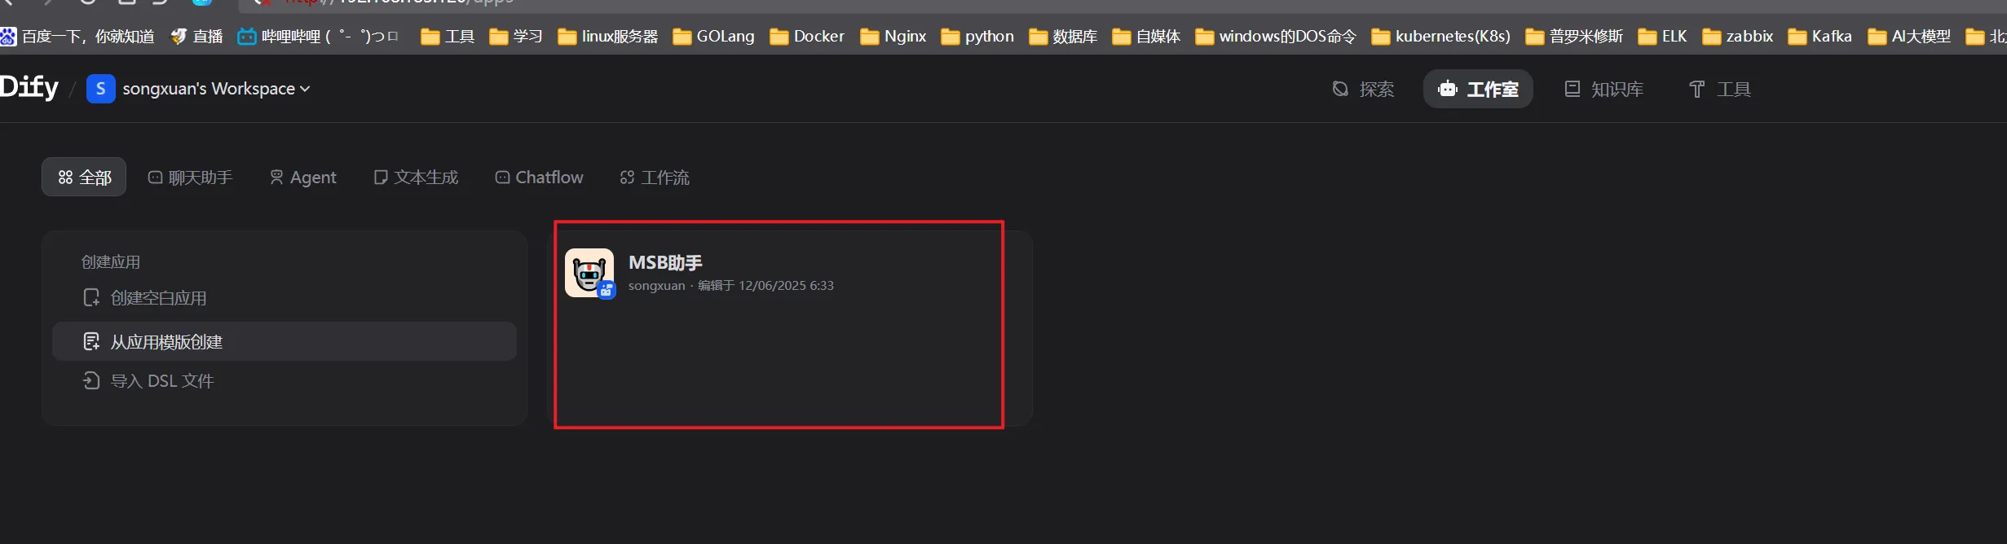Choose 从应用模版创建 option
The height and width of the screenshot is (544, 2007).
coord(166,342)
